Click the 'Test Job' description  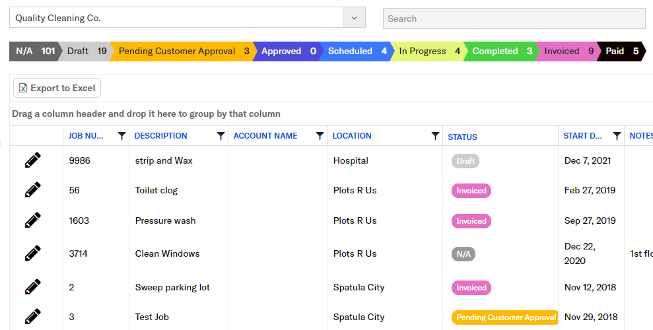click(152, 317)
